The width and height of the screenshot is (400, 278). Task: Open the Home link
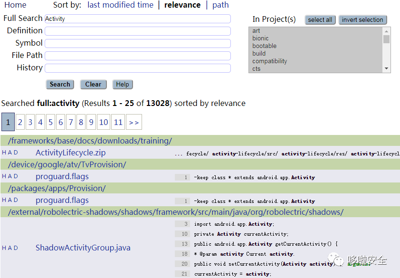click(15, 5)
